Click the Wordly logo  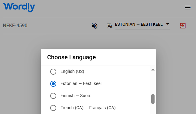19,7
